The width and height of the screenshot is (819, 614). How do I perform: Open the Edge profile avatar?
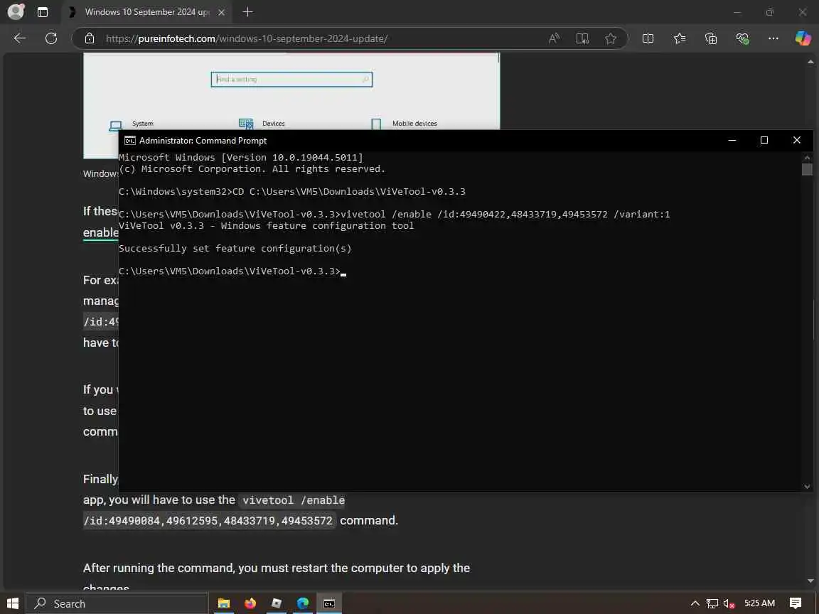pyautogui.click(x=16, y=11)
